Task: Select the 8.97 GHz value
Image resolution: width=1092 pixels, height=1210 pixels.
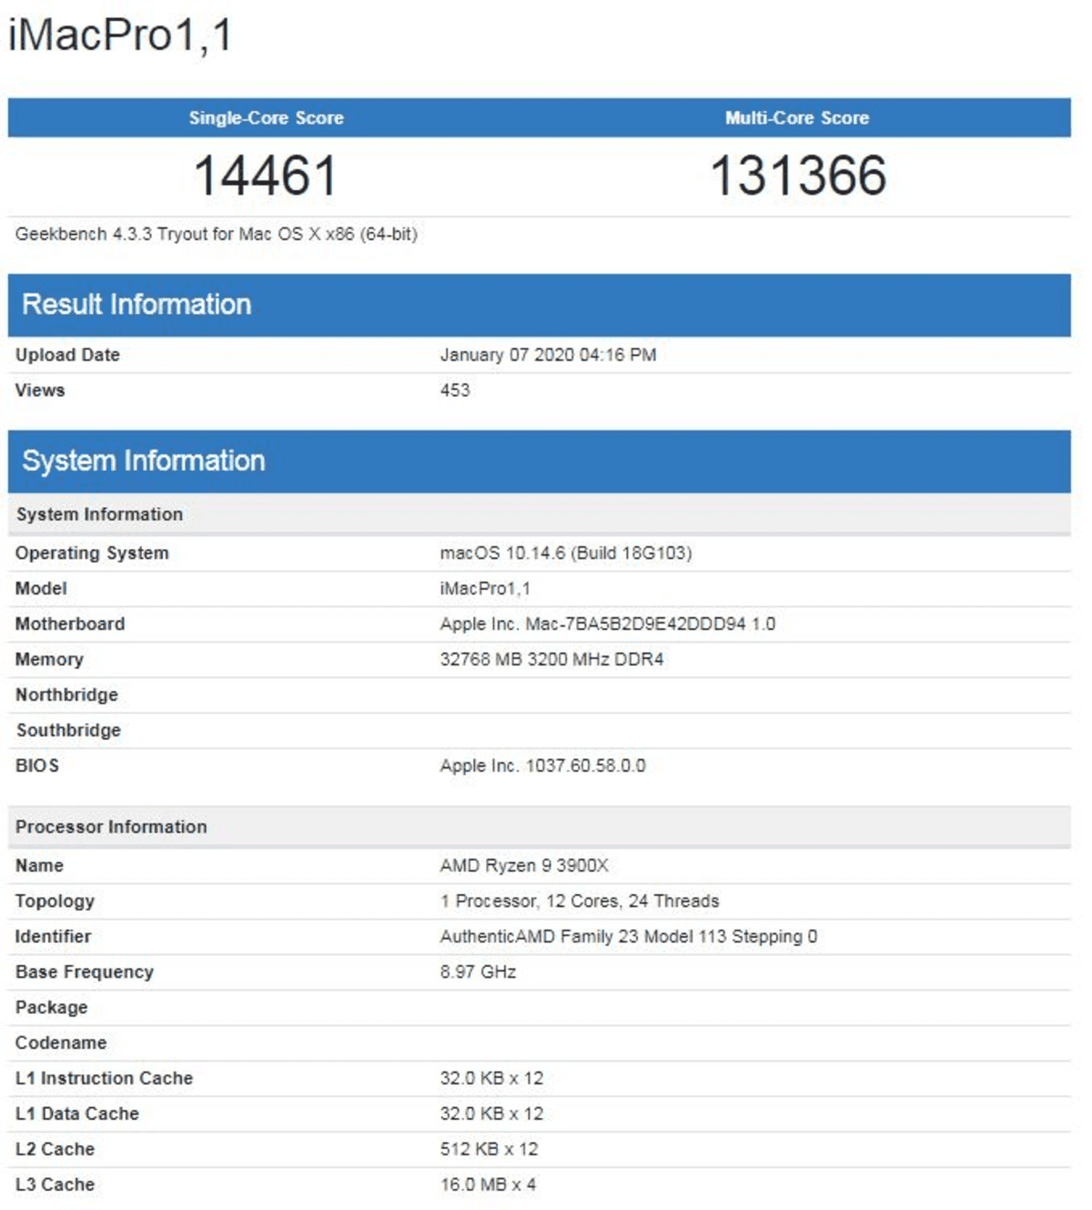Action: tap(478, 973)
